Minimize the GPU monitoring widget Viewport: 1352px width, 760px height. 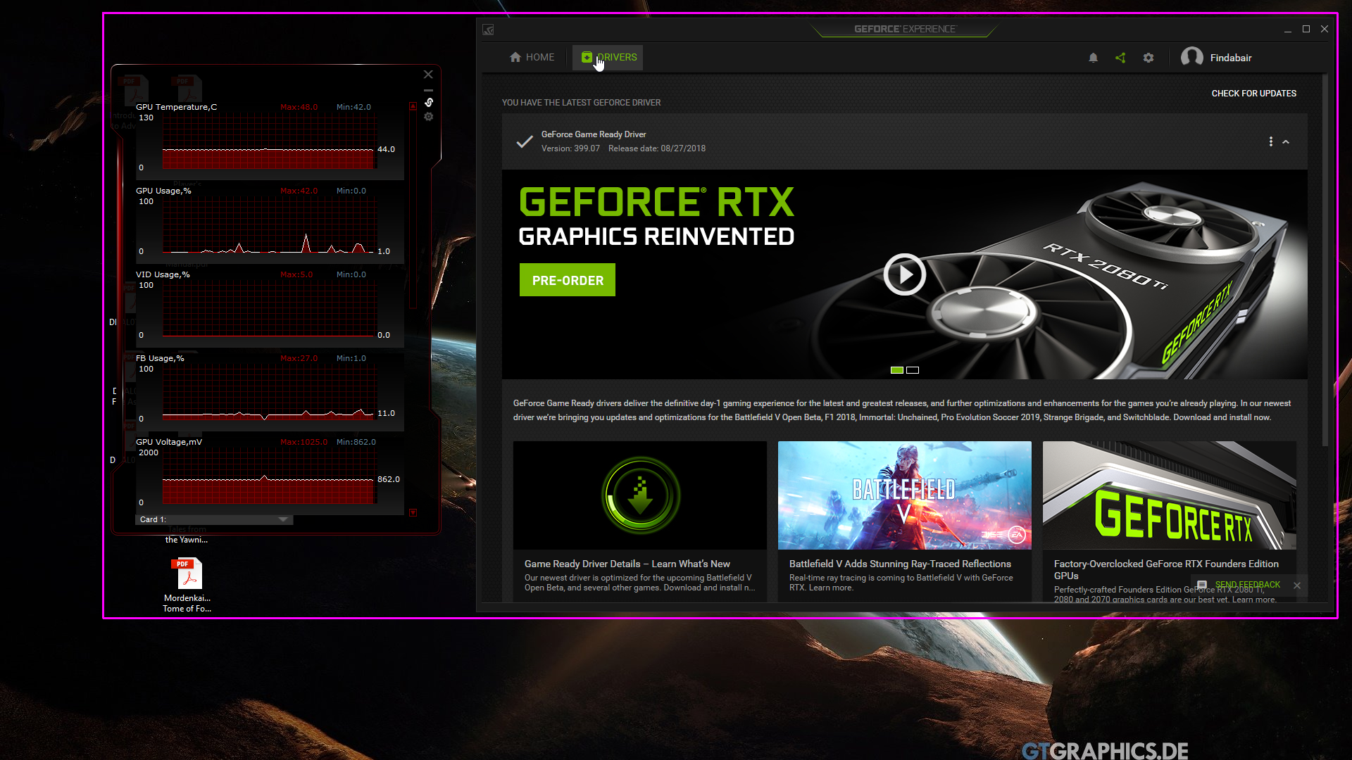tap(428, 90)
